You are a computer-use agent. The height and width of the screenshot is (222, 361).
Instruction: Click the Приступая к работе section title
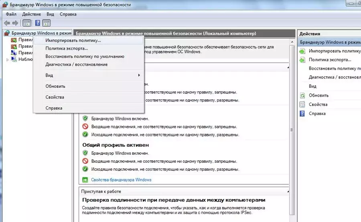point(101,192)
